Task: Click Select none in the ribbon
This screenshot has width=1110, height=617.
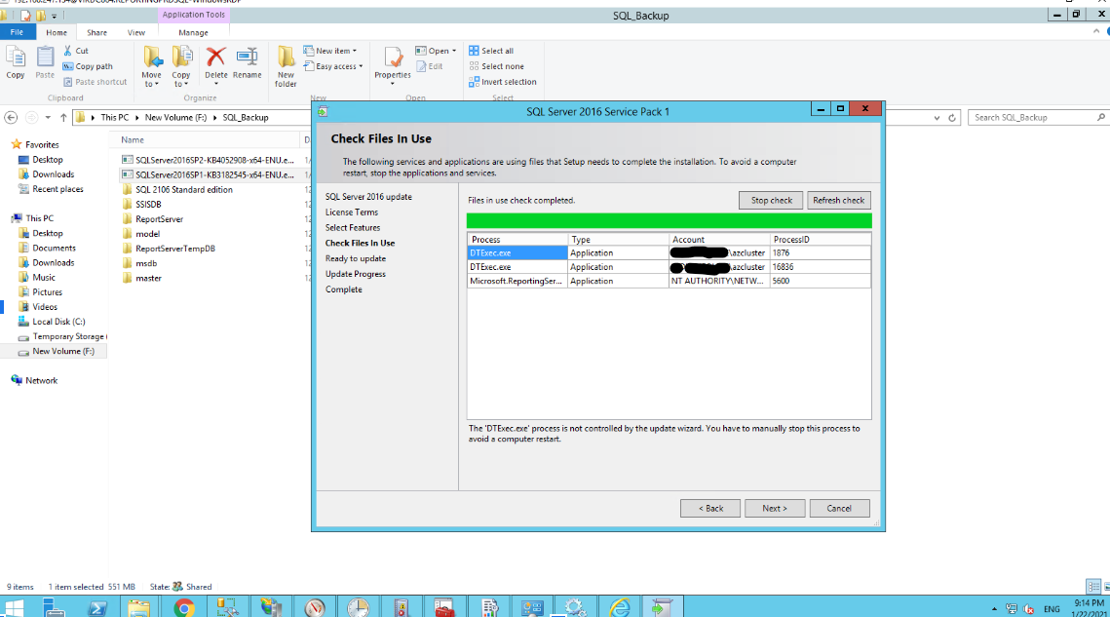Action: (496, 66)
